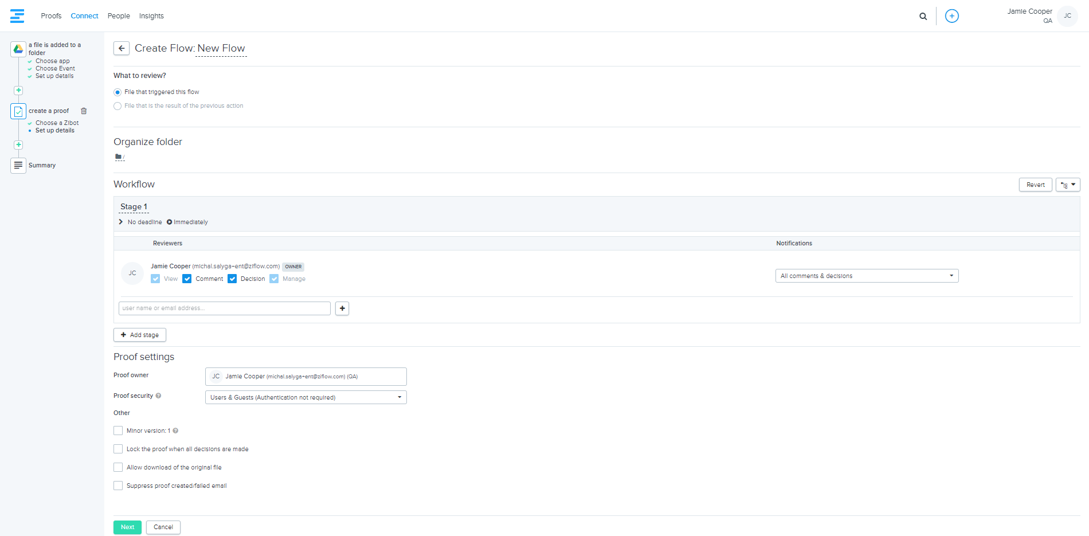Go to the Proofs menu
The image size is (1089, 536).
(x=51, y=16)
